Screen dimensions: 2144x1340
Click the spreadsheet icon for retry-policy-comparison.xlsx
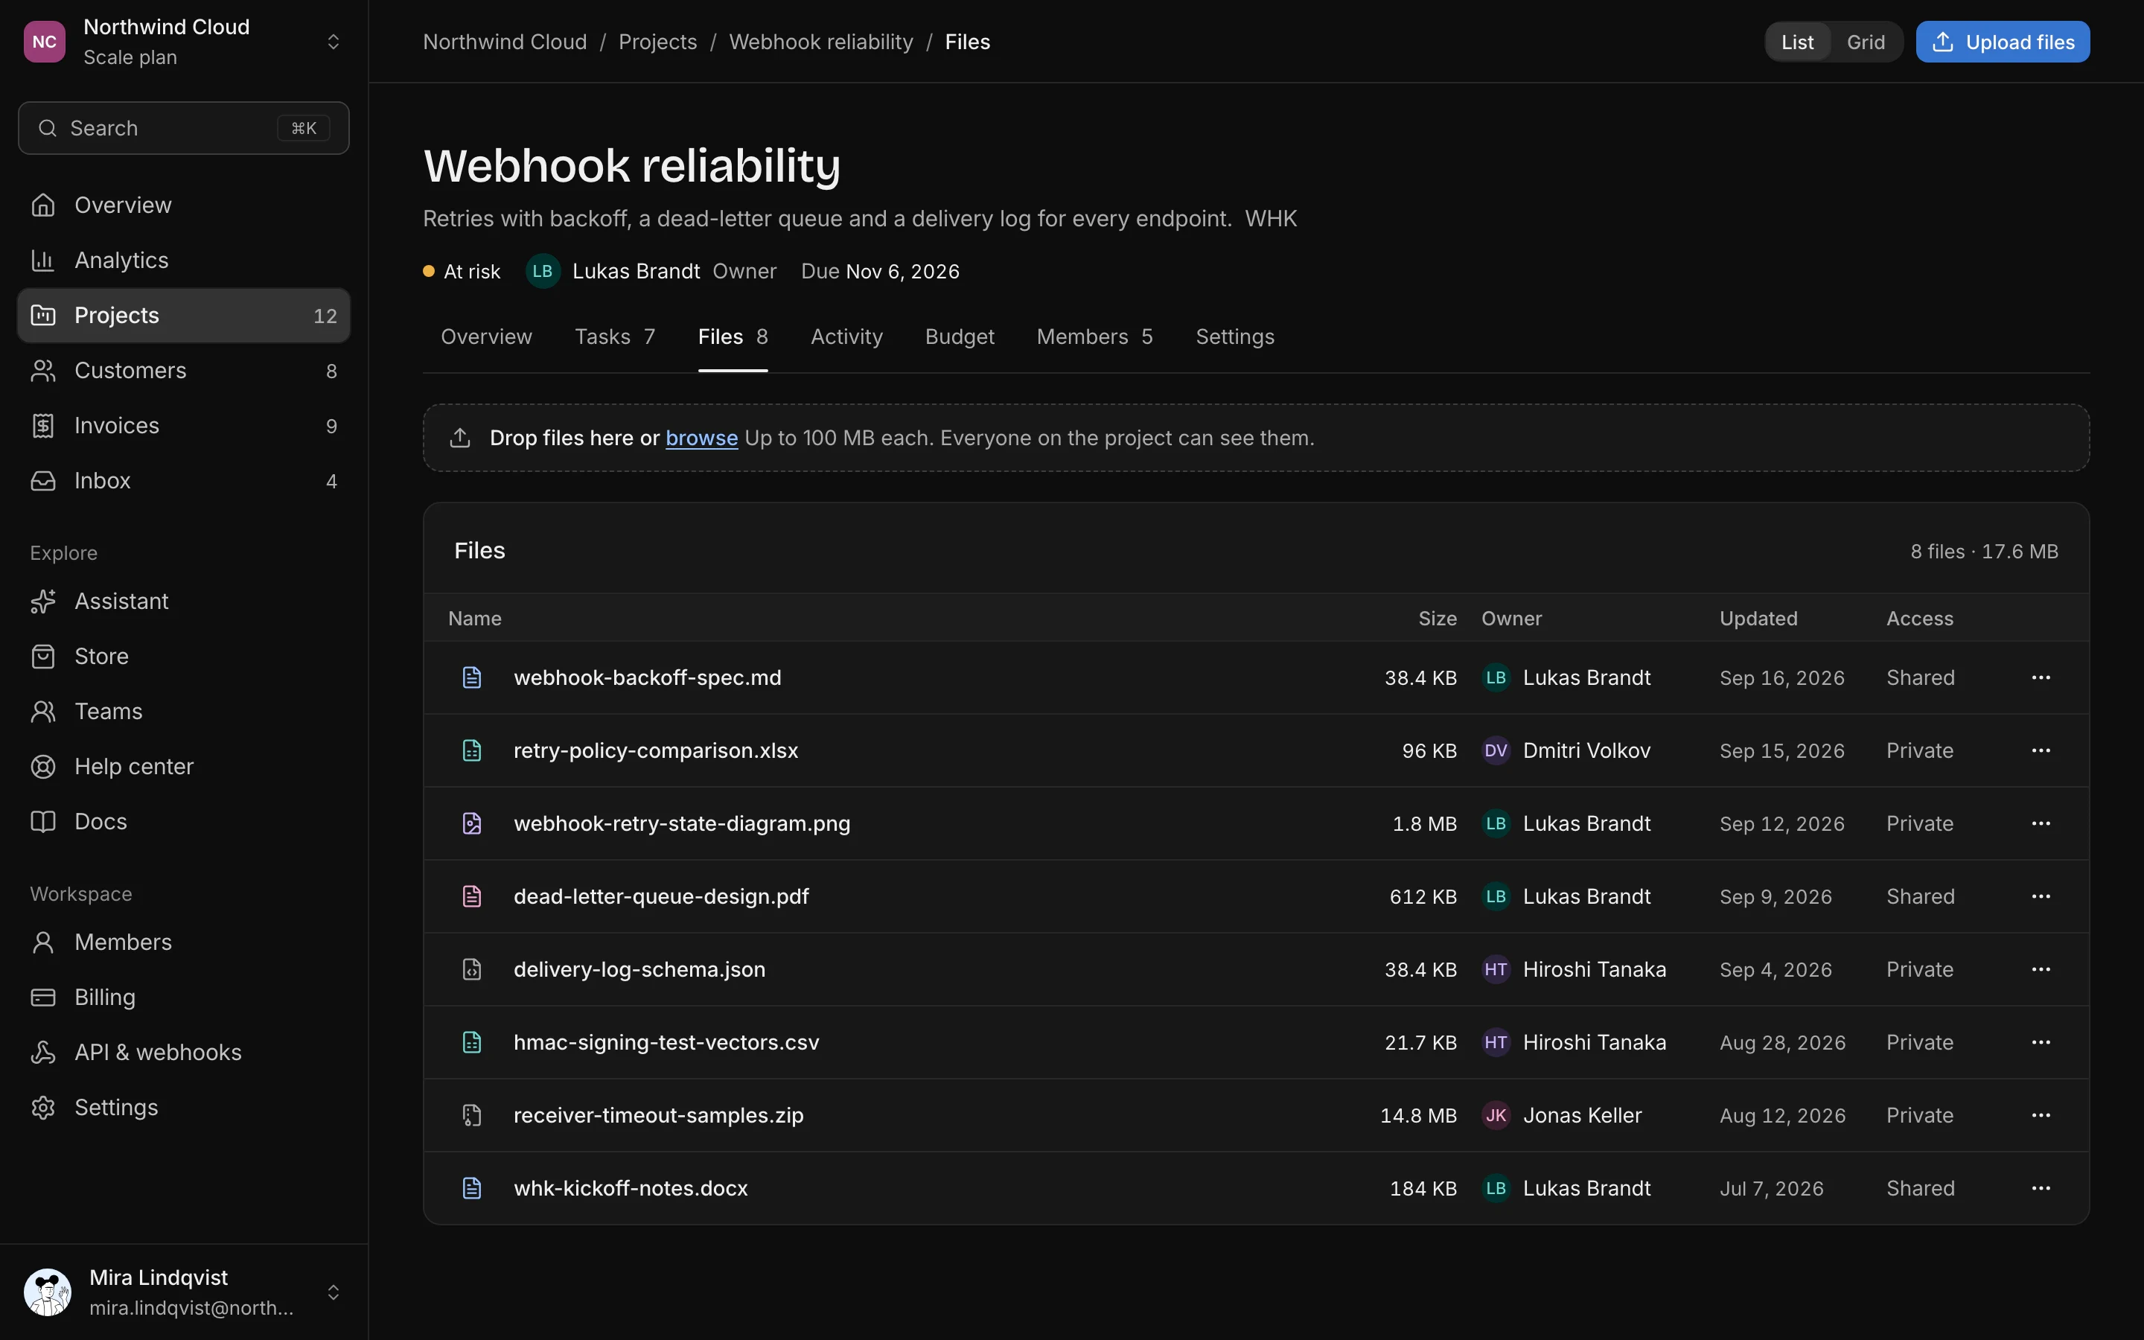point(472,750)
